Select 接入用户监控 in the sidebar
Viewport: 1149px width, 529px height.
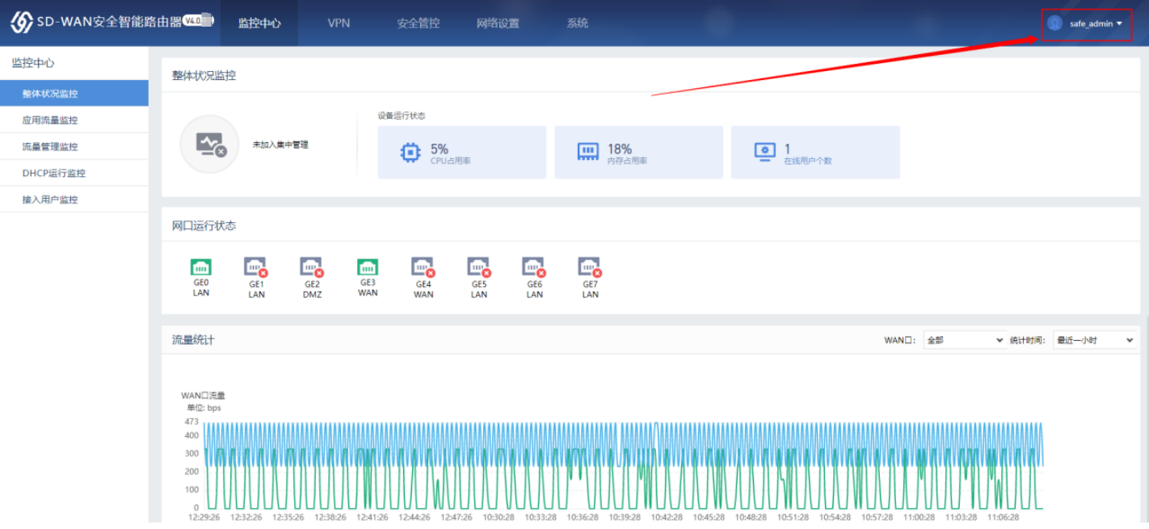[x=50, y=199]
